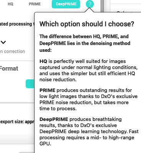Click the 'Which option should I choose?' heading
Screen dimensions: 141x153
click(x=87, y=24)
